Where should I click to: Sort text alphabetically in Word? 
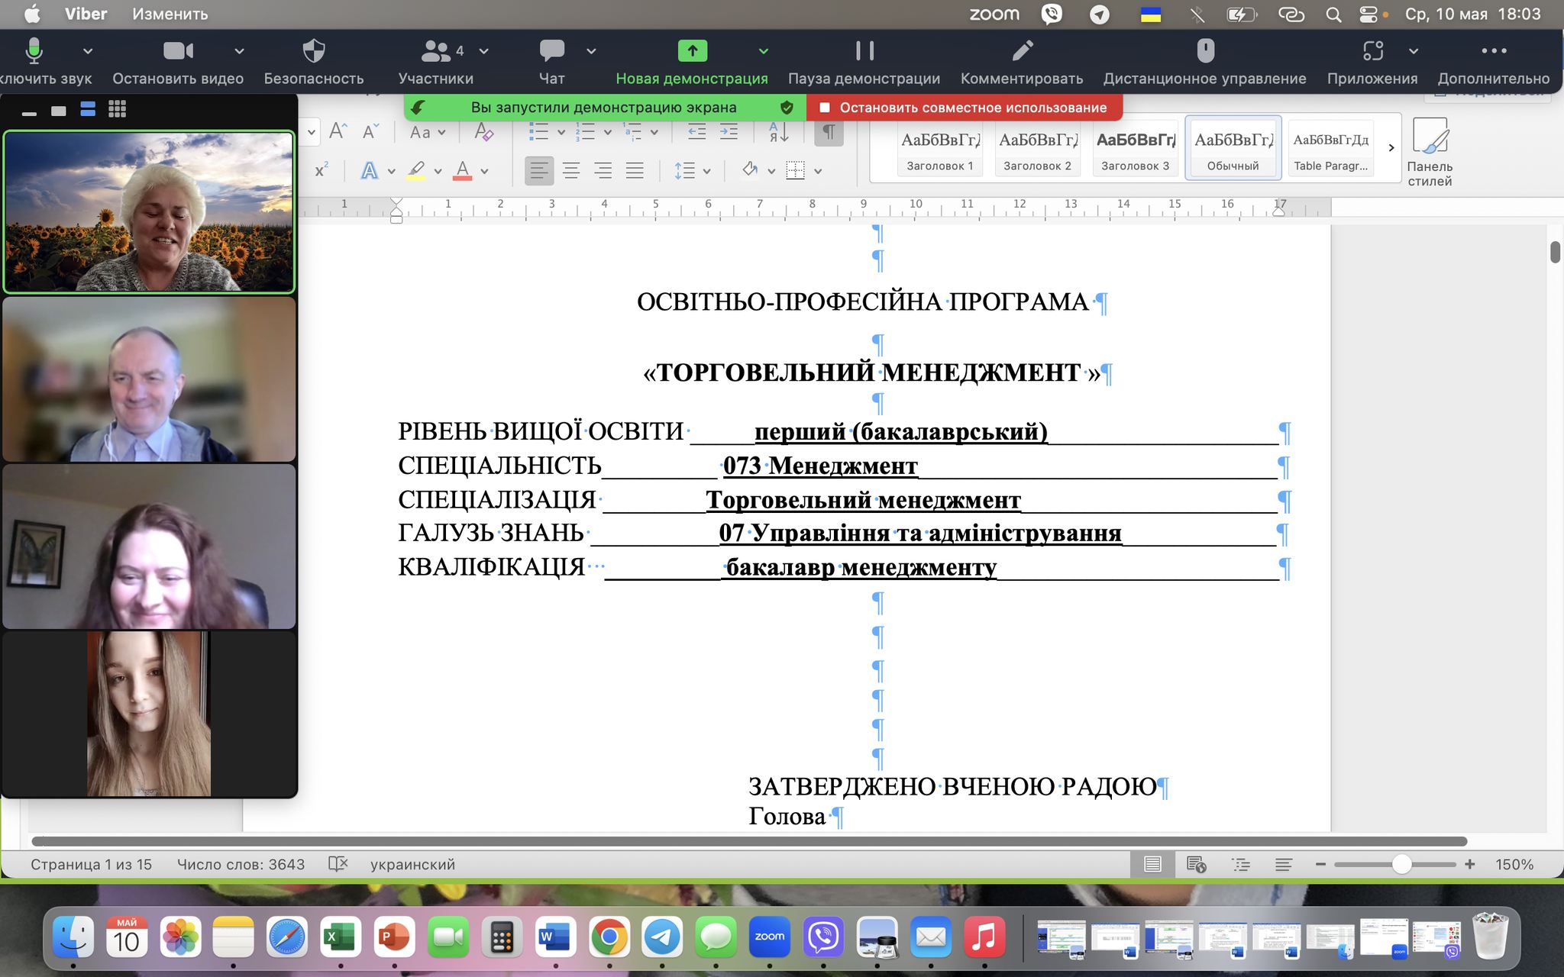778,131
